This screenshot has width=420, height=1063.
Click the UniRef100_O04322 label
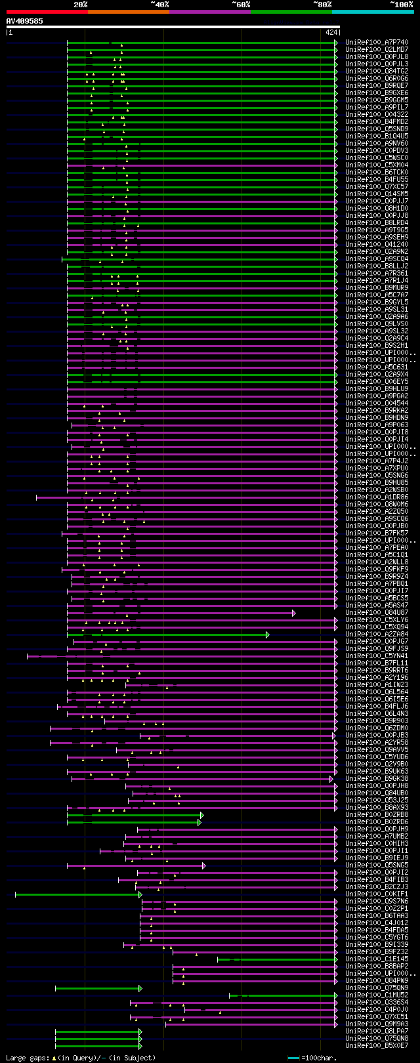tap(377, 114)
